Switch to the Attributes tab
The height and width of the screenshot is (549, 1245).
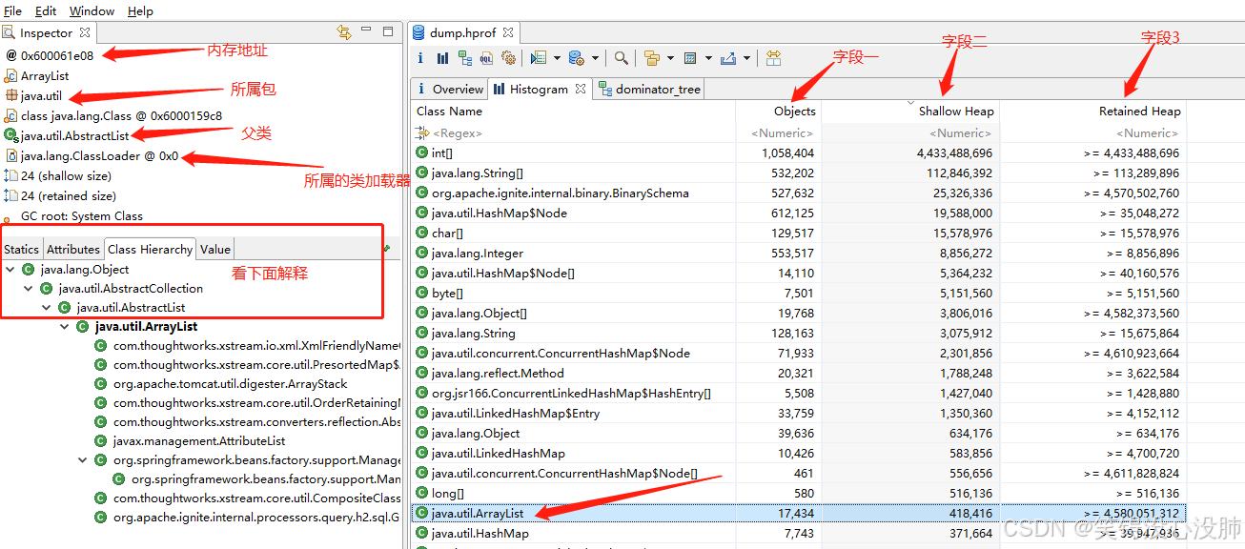(73, 249)
